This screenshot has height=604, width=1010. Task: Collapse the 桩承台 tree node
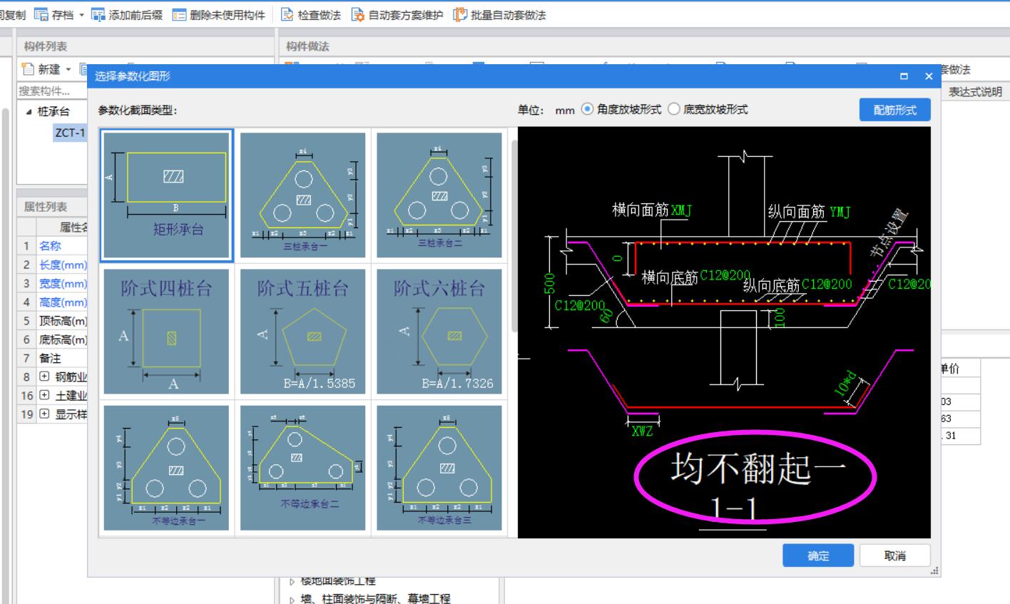(x=29, y=112)
